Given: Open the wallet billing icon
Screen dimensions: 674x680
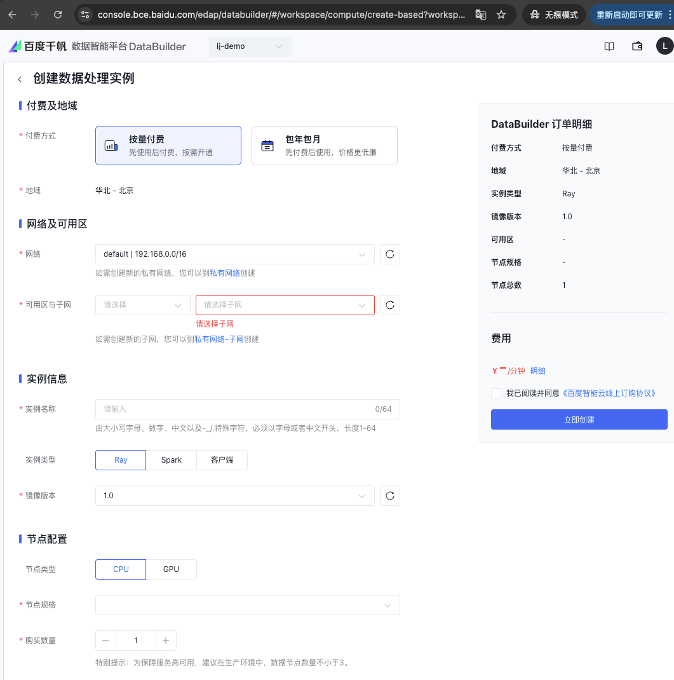Looking at the screenshot, I should tap(637, 46).
